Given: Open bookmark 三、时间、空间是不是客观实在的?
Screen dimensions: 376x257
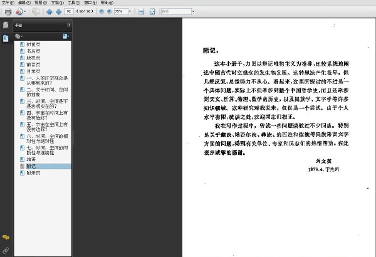Looking at the screenshot, I should pyautogui.click(x=47, y=103).
